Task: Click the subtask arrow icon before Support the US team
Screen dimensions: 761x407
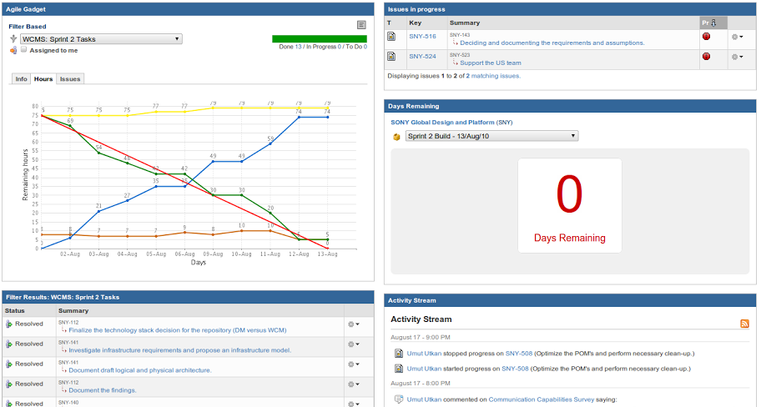Action: tap(456, 63)
